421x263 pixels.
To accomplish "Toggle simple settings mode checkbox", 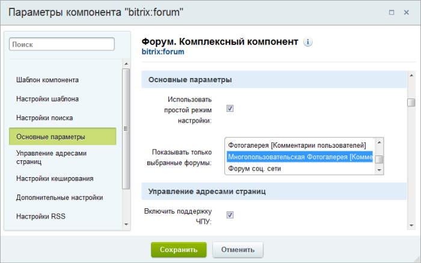I will (230, 108).
